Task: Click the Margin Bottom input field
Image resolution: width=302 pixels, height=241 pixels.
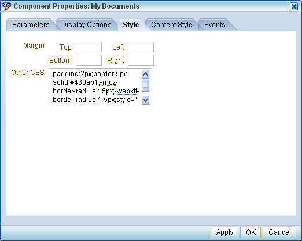Action: [x=89, y=61]
